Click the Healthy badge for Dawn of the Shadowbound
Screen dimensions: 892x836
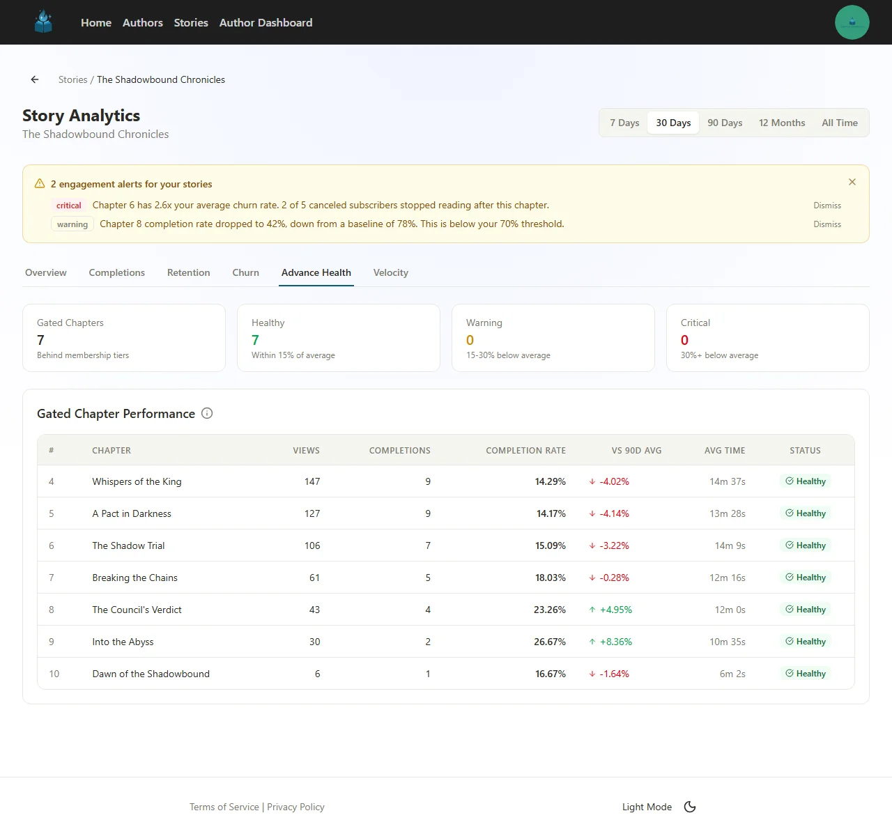tap(805, 673)
